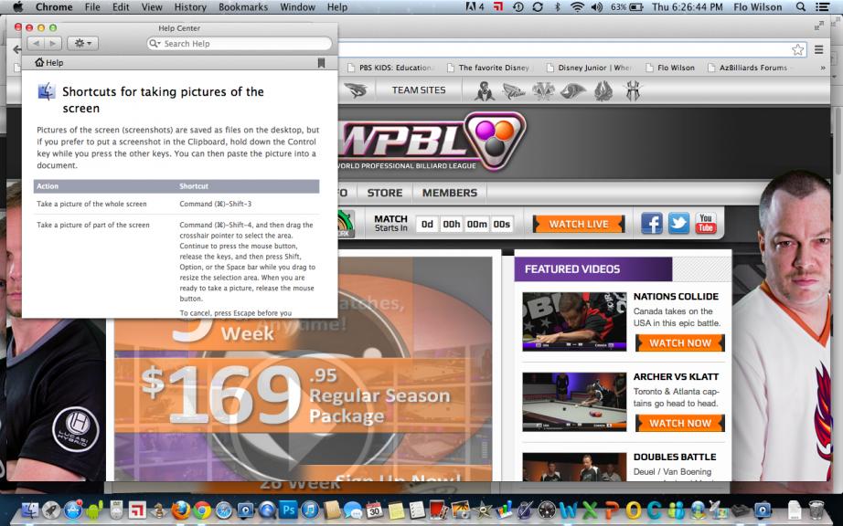843x526 pixels.
Task: Open the File menu
Action: point(92,7)
